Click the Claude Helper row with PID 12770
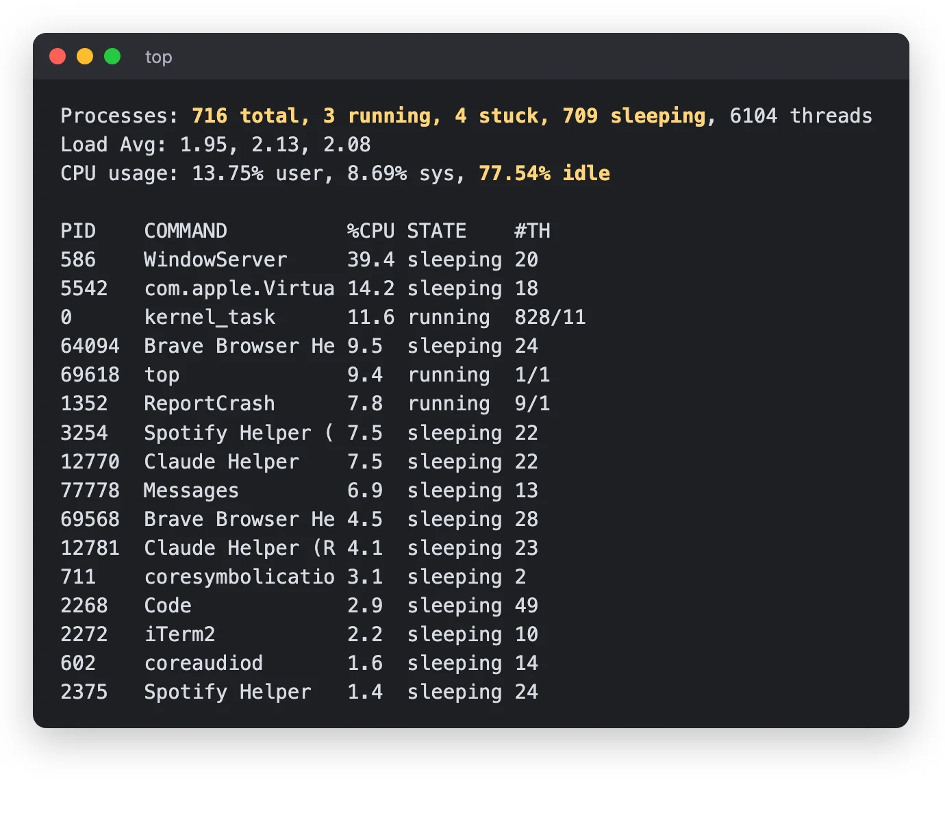This screenshot has height=822, width=945. (x=299, y=462)
